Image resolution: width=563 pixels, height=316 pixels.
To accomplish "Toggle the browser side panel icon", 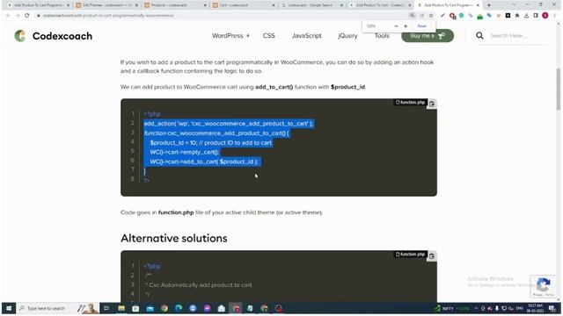I will (x=536, y=16).
